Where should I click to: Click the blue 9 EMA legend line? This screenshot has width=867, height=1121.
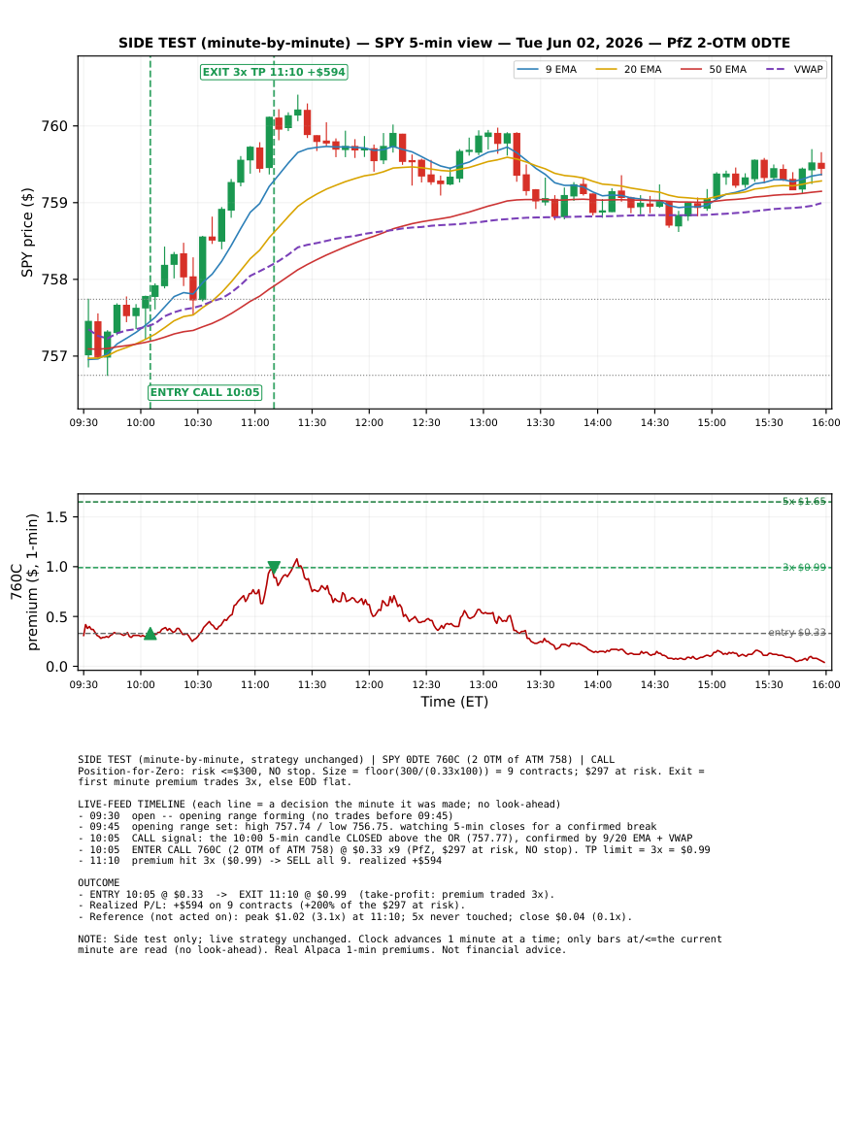point(527,69)
